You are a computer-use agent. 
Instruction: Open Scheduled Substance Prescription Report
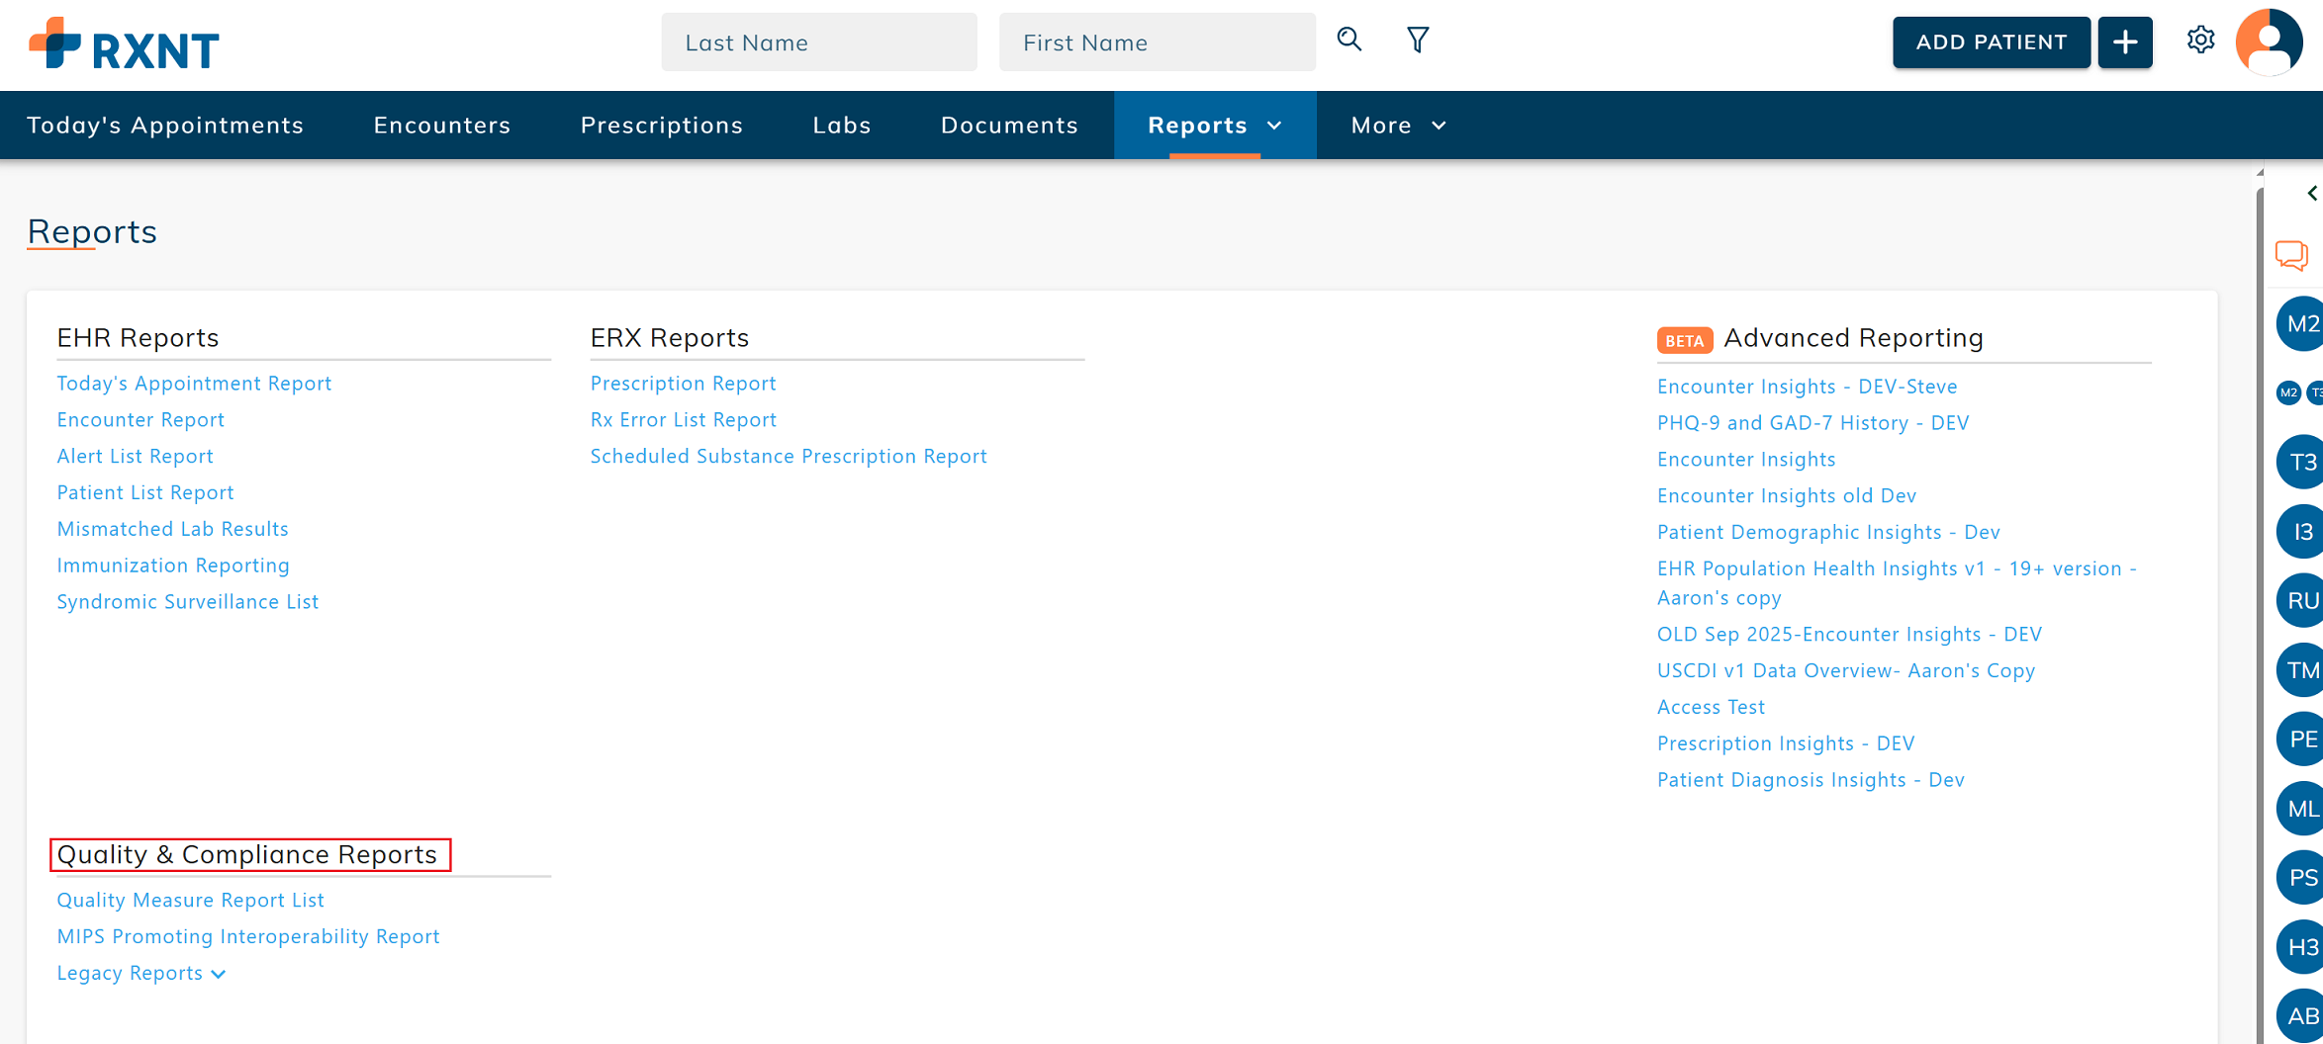pos(789,457)
